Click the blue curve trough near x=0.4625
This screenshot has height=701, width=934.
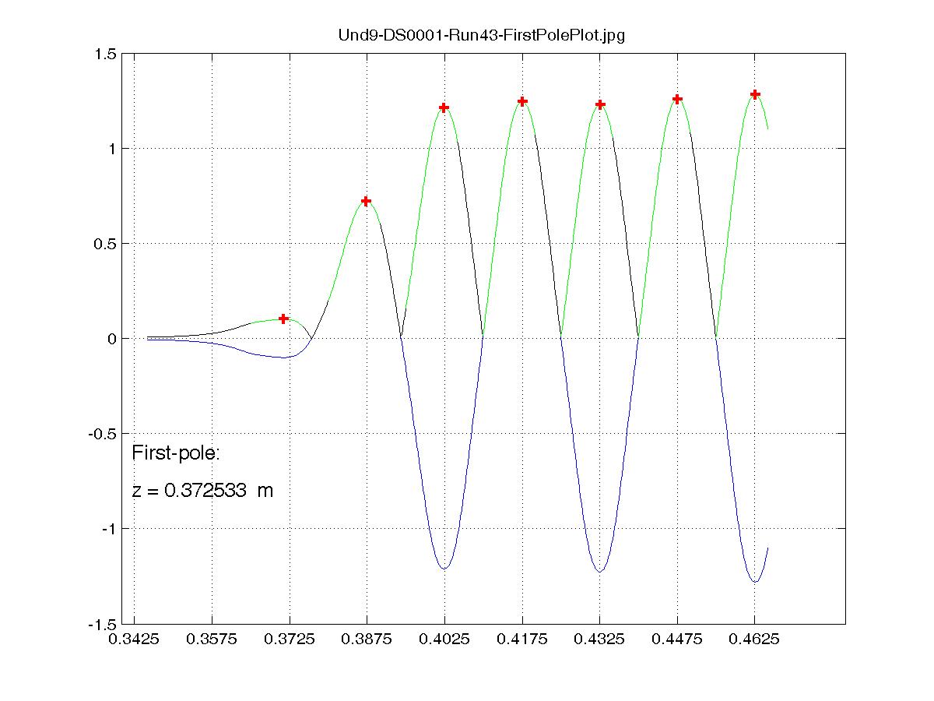tap(754, 582)
